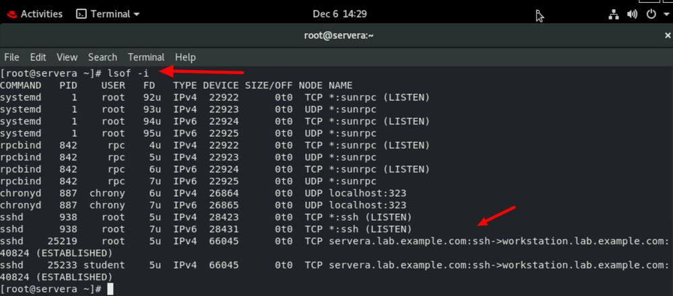Screen dimensions: 673x296
Task: Click the Red Hat logo icon
Action: click(x=11, y=13)
